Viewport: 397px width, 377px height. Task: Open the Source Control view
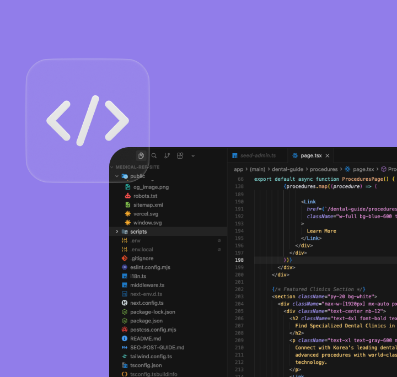click(x=167, y=156)
